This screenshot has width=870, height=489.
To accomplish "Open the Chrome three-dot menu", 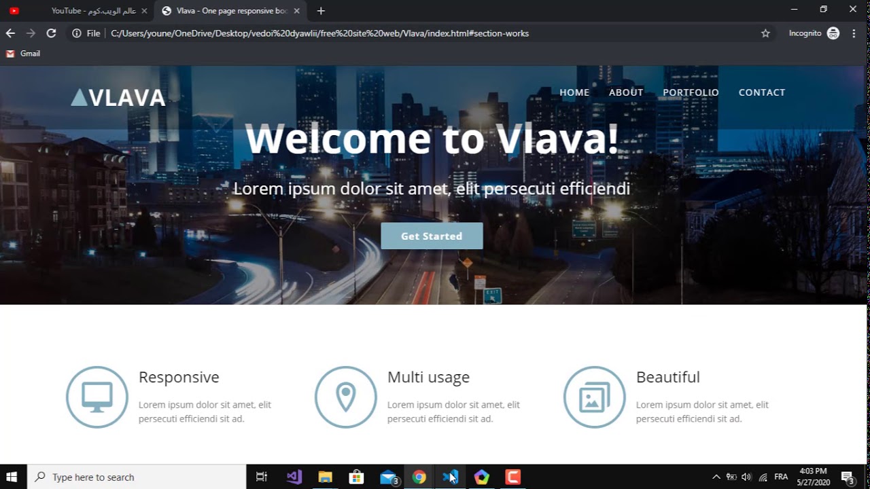I will point(854,33).
